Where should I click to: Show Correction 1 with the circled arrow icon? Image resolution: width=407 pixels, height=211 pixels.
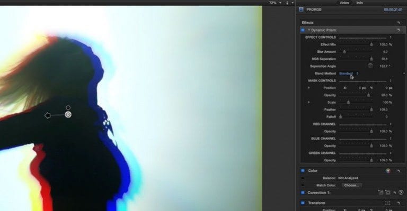tap(401, 192)
